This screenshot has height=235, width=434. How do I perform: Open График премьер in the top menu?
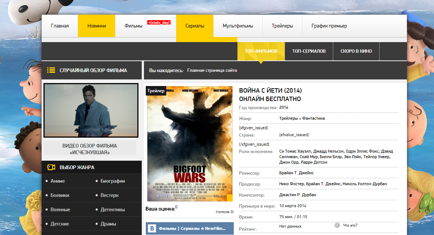[329, 26]
